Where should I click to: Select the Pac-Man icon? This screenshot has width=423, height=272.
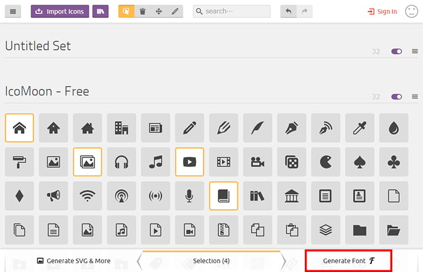click(x=326, y=162)
